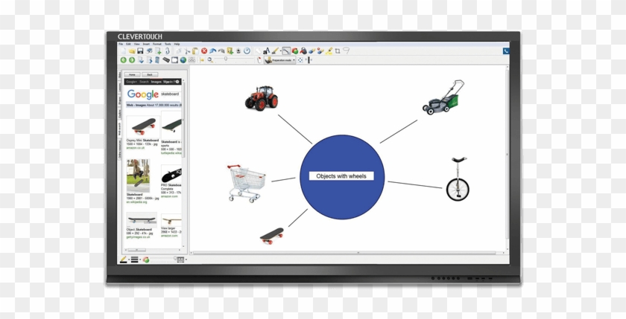The height and width of the screenshot is (319, 626).
Task: Open the en.wikipedia.org link
Action: tap(136, 202)
